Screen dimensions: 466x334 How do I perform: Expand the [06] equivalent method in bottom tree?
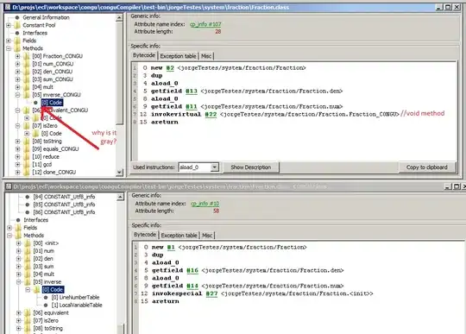18,313
